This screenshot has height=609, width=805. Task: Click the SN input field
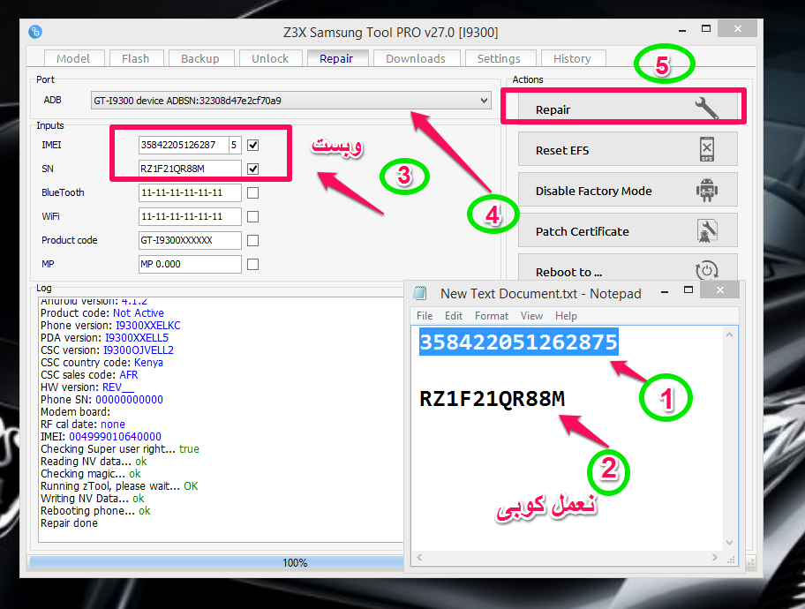pos(190,169)
